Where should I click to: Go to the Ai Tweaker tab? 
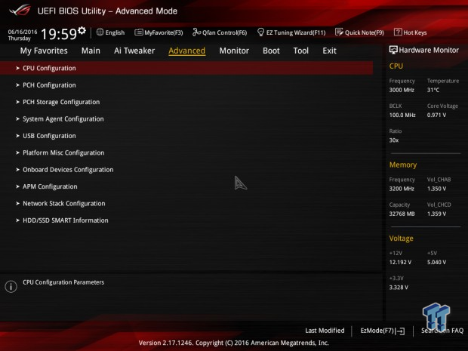tap(134, 51)
